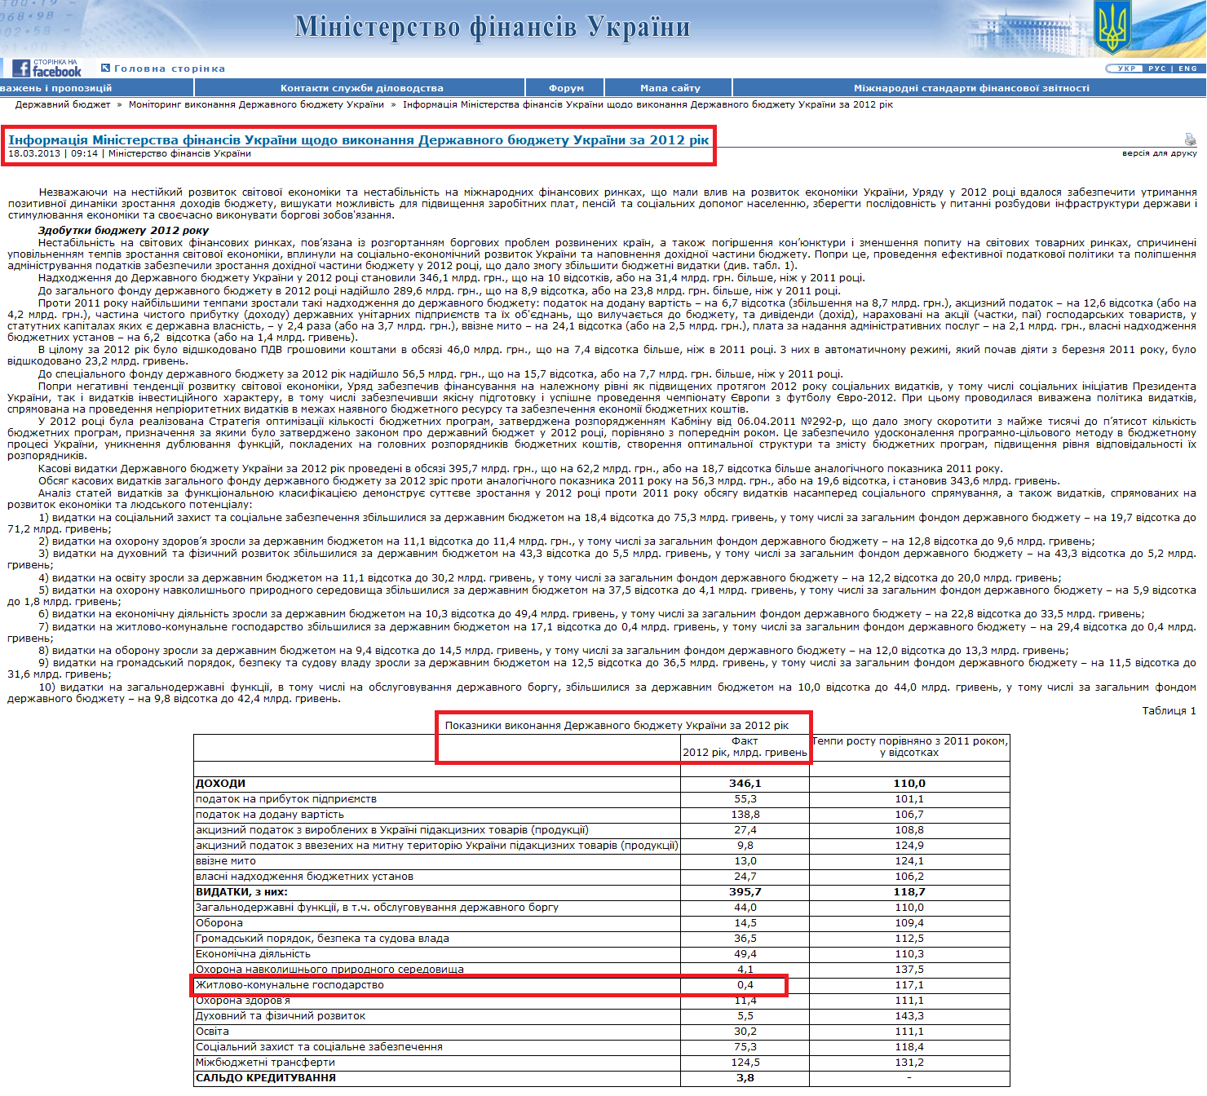Click the growth value 117,1
The image size is (1207, 1096).
(909, 985)
